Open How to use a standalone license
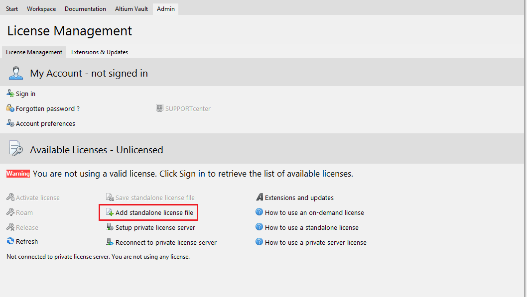The image size is (527, 297). click(x=311, y=227)
